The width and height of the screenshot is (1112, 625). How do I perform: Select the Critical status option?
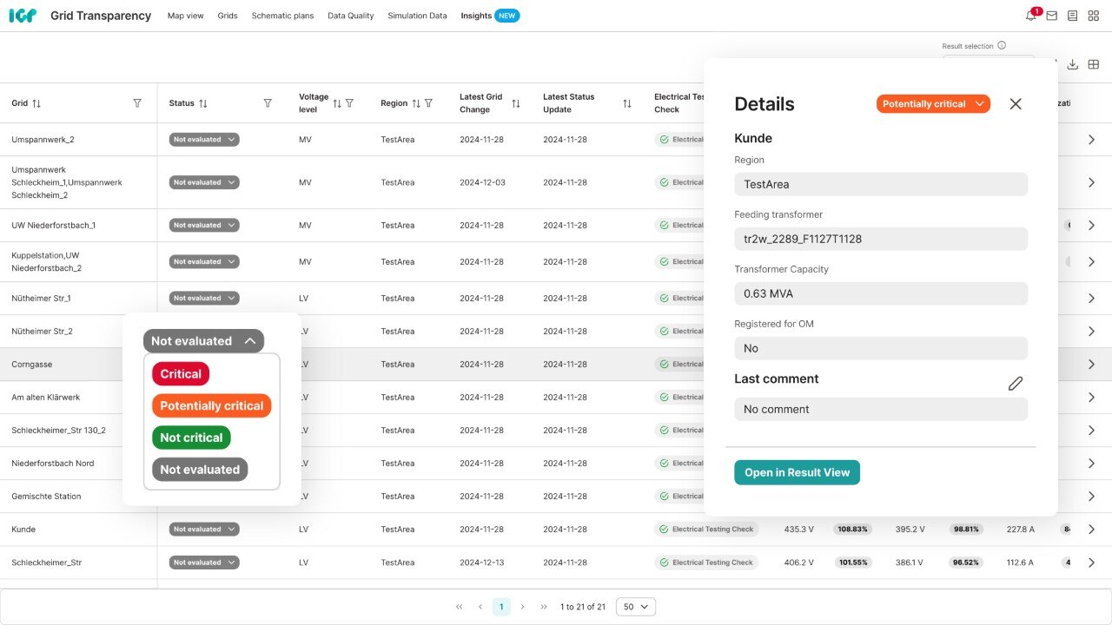click(181, 374)
